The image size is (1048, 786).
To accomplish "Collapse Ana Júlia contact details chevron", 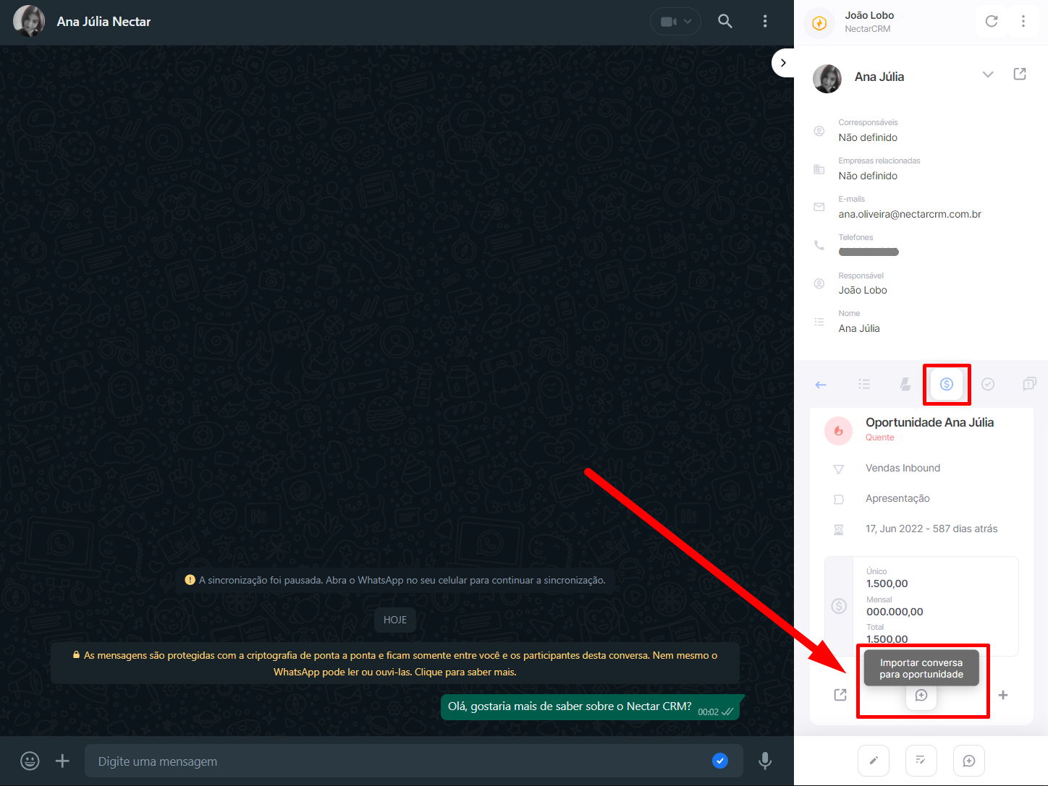I will (988, 74).
